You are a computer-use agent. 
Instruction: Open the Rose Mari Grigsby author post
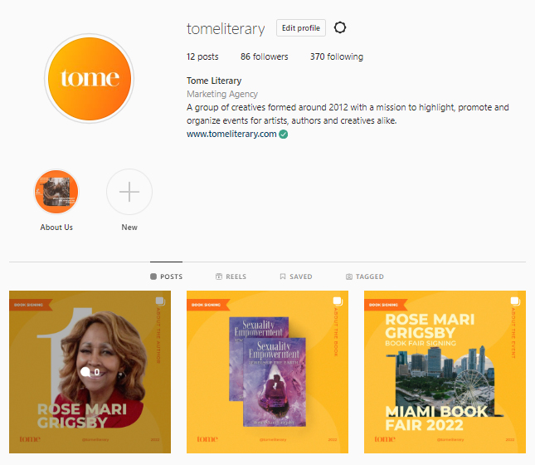tap(90, 372)
